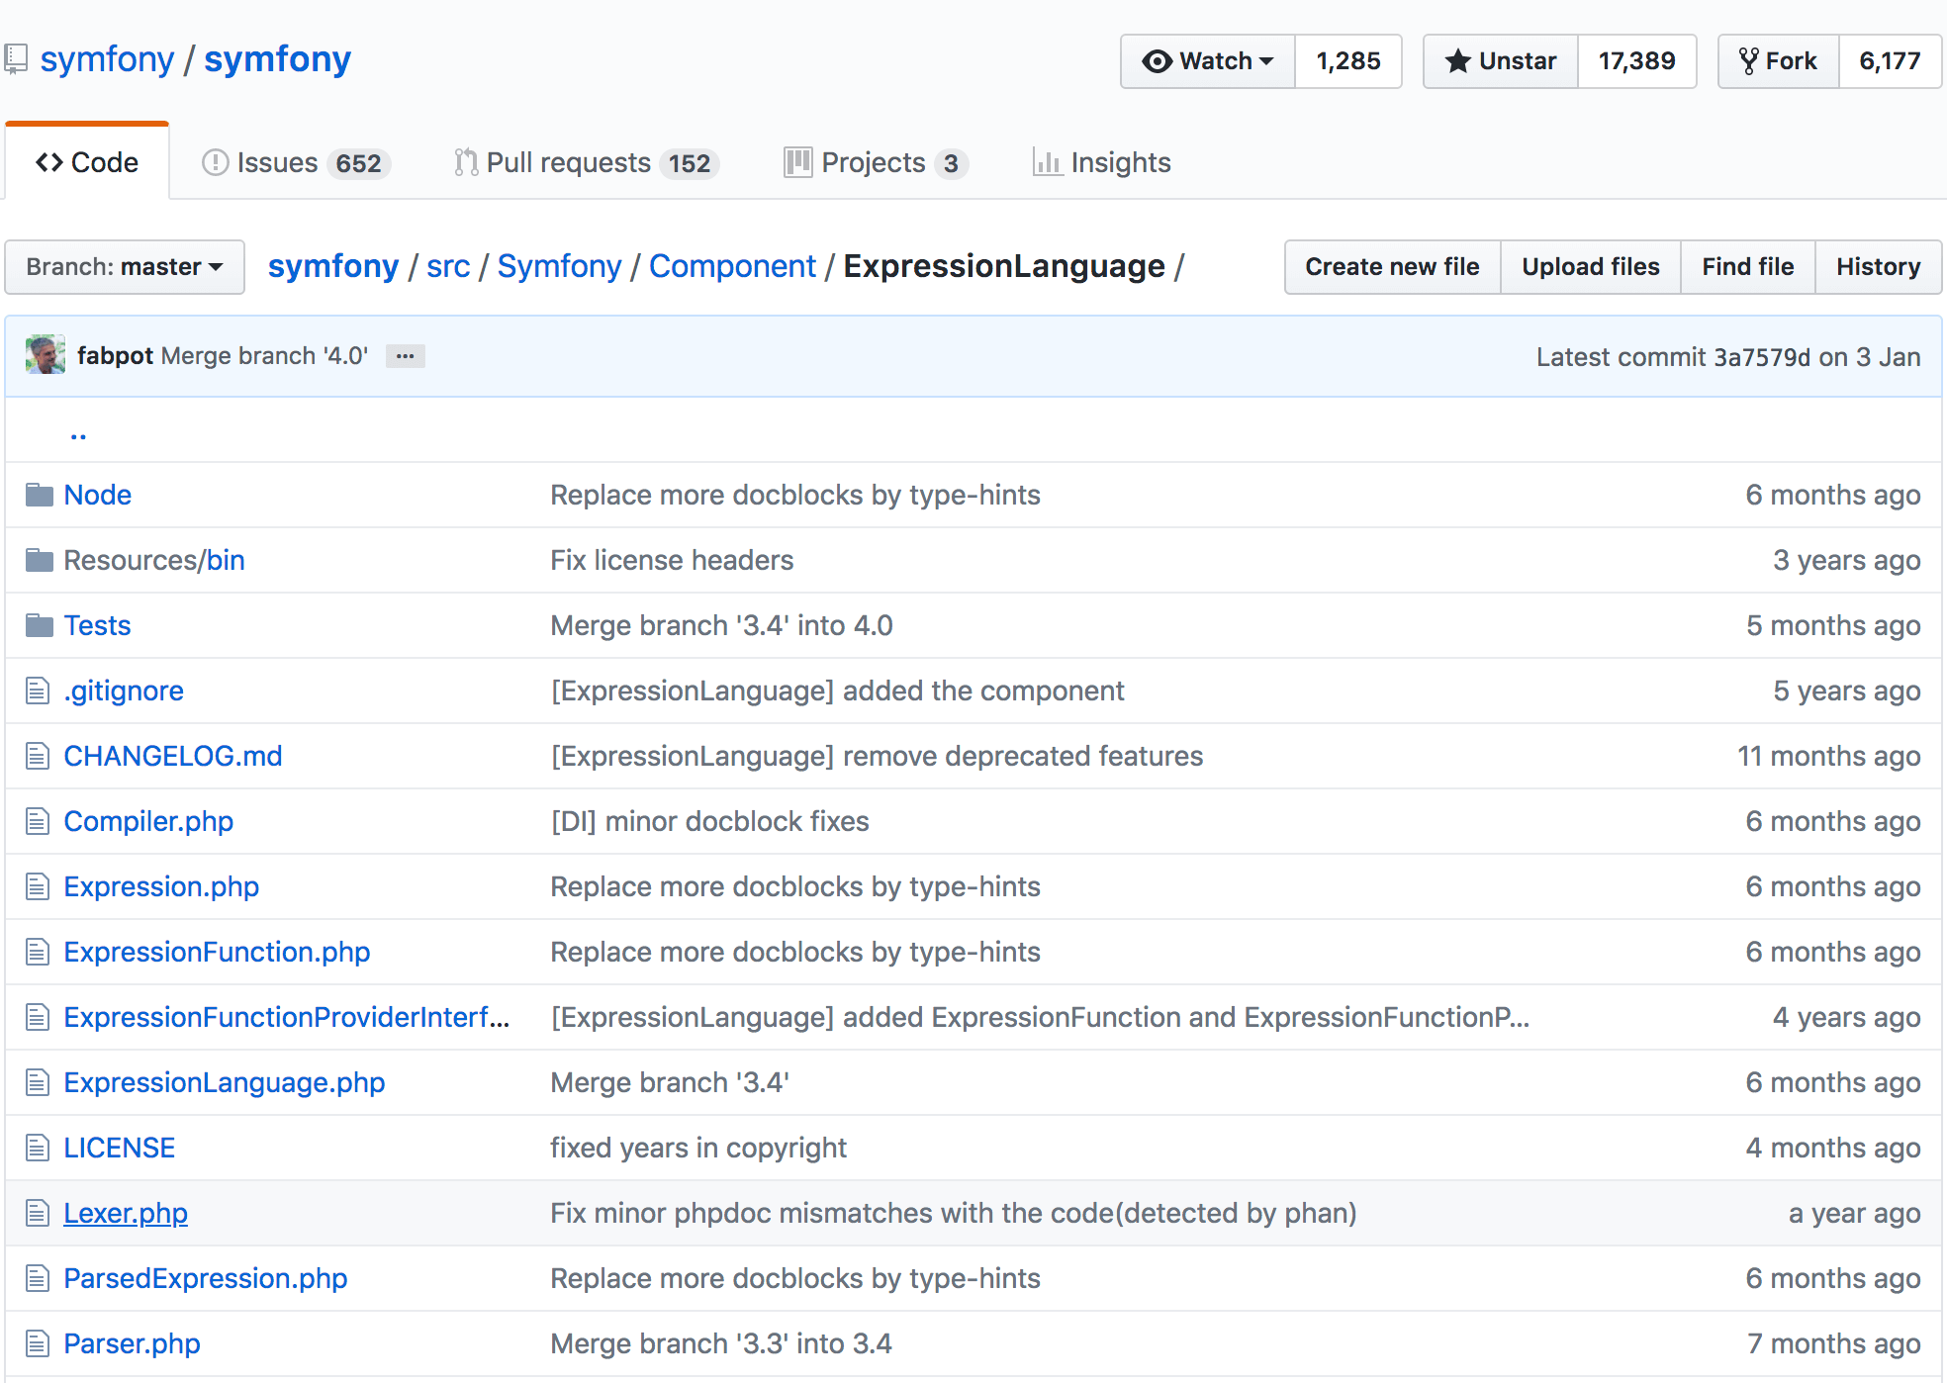Open "fixed years in copyright" commit message
This screenshot has width=1947, height=1383.
(x=698, y=1148)
